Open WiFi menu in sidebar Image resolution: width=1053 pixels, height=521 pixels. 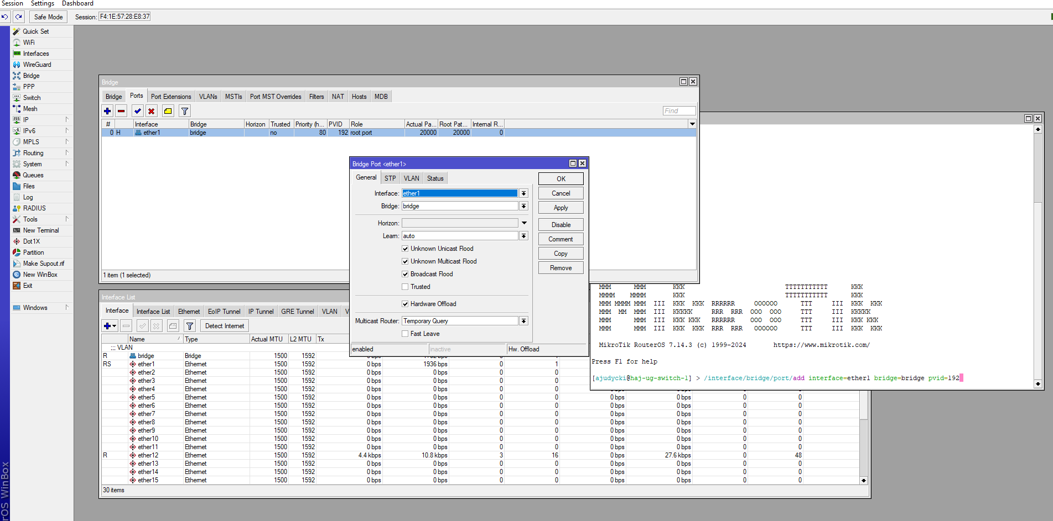28,43
